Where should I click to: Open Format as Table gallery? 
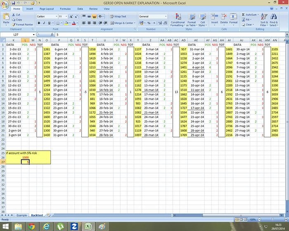coord(192,20)
